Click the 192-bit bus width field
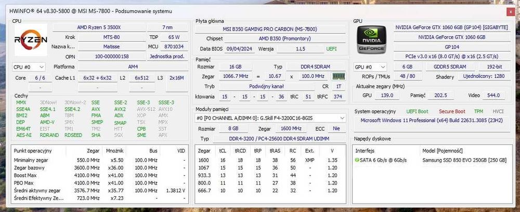Screen dimensions: 520x212 click(494, 67)
